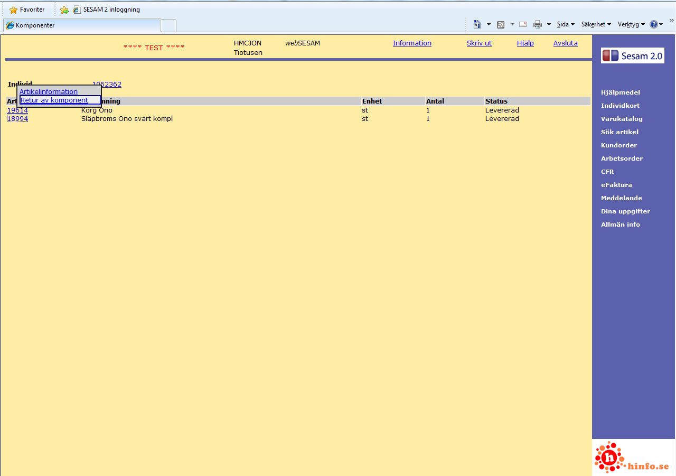Image resolution: width=676 pixels, height=476 pixels.
Task: Open Arbetsorder in the sidebar
Action: (622, 158)
